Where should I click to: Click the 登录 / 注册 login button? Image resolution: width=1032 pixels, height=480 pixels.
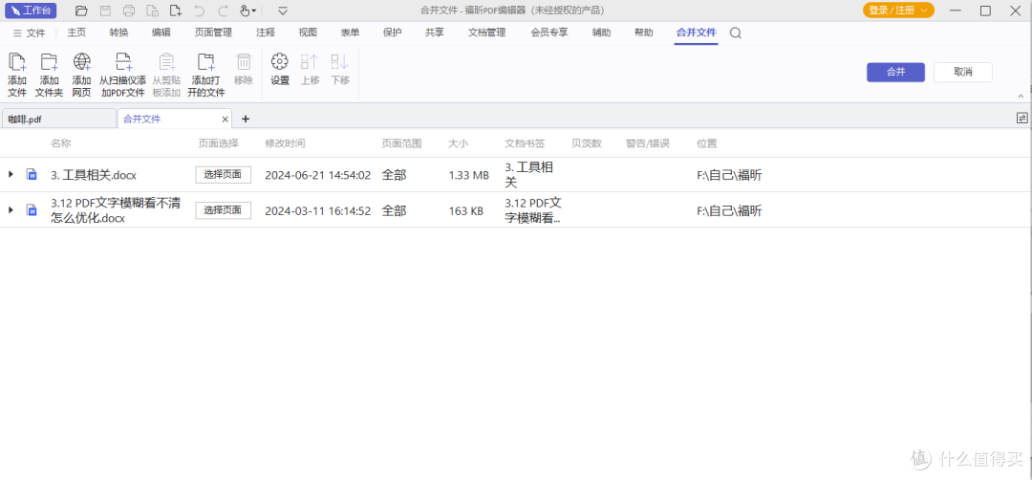(898, 11)
